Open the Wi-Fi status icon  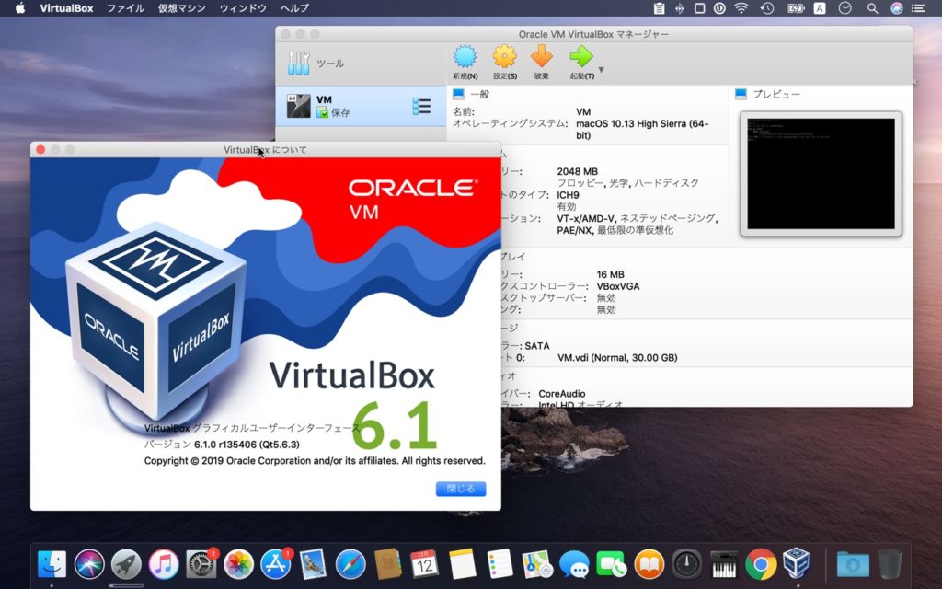pyautogui.click(x=741, y=8)
